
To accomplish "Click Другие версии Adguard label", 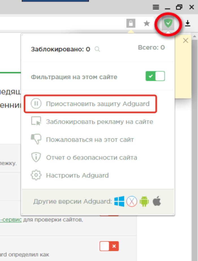I will 73,201.
